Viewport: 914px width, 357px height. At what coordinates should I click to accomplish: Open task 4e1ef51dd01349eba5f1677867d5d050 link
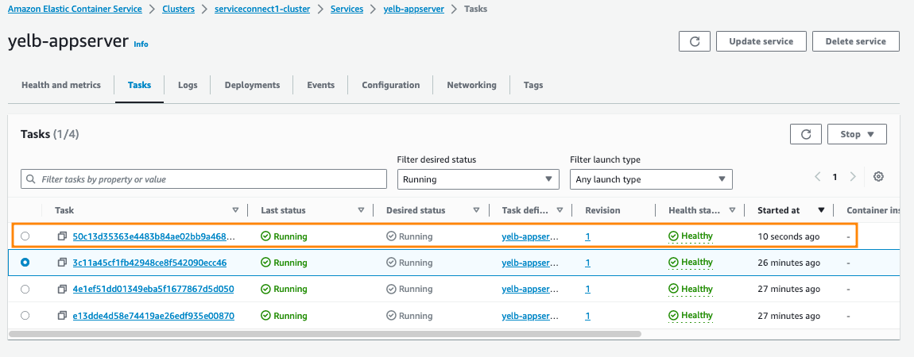153,289
